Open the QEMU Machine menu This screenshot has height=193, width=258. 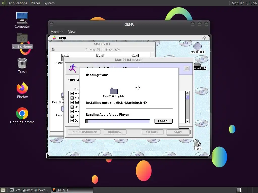point(57,32)
